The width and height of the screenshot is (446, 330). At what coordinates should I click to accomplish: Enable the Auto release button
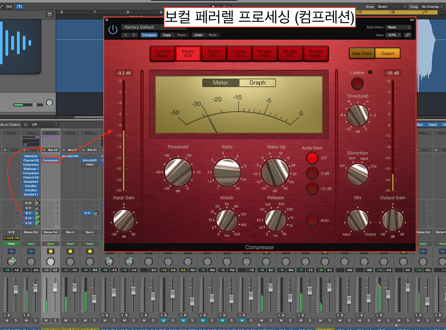(x=312, y=220)
